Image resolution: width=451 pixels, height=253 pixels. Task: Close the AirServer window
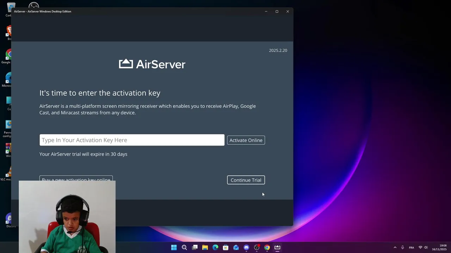pos(288,11)
